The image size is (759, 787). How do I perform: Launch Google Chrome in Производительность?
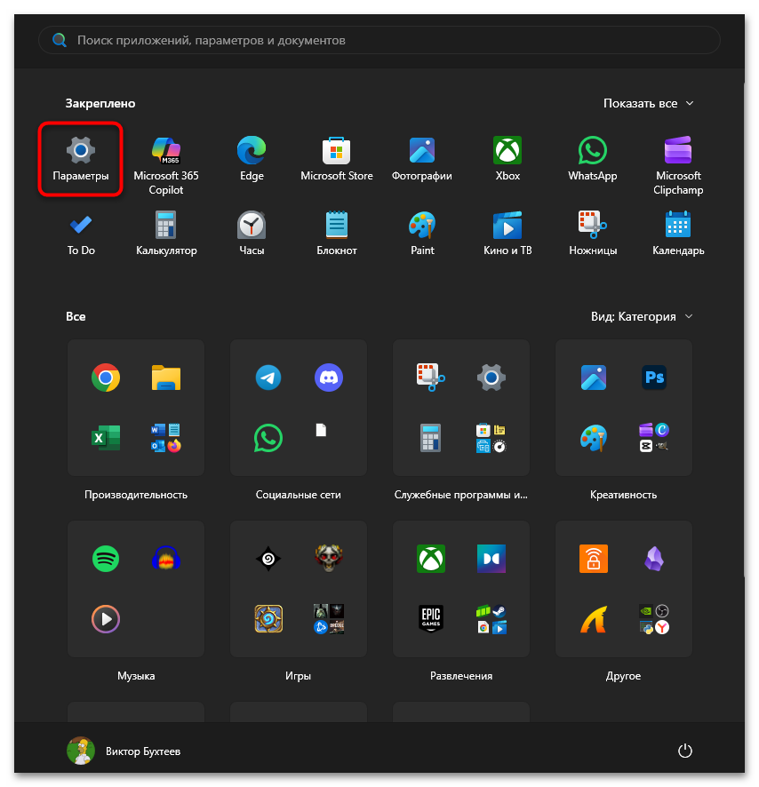click(106, 378)
